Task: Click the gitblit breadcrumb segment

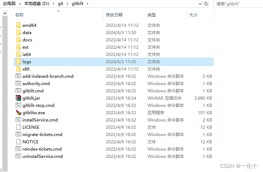Action: pos(77,3)
